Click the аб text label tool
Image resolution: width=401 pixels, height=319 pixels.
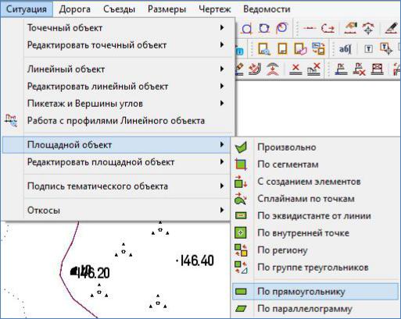pyautogui.click(x=345, y=49)
